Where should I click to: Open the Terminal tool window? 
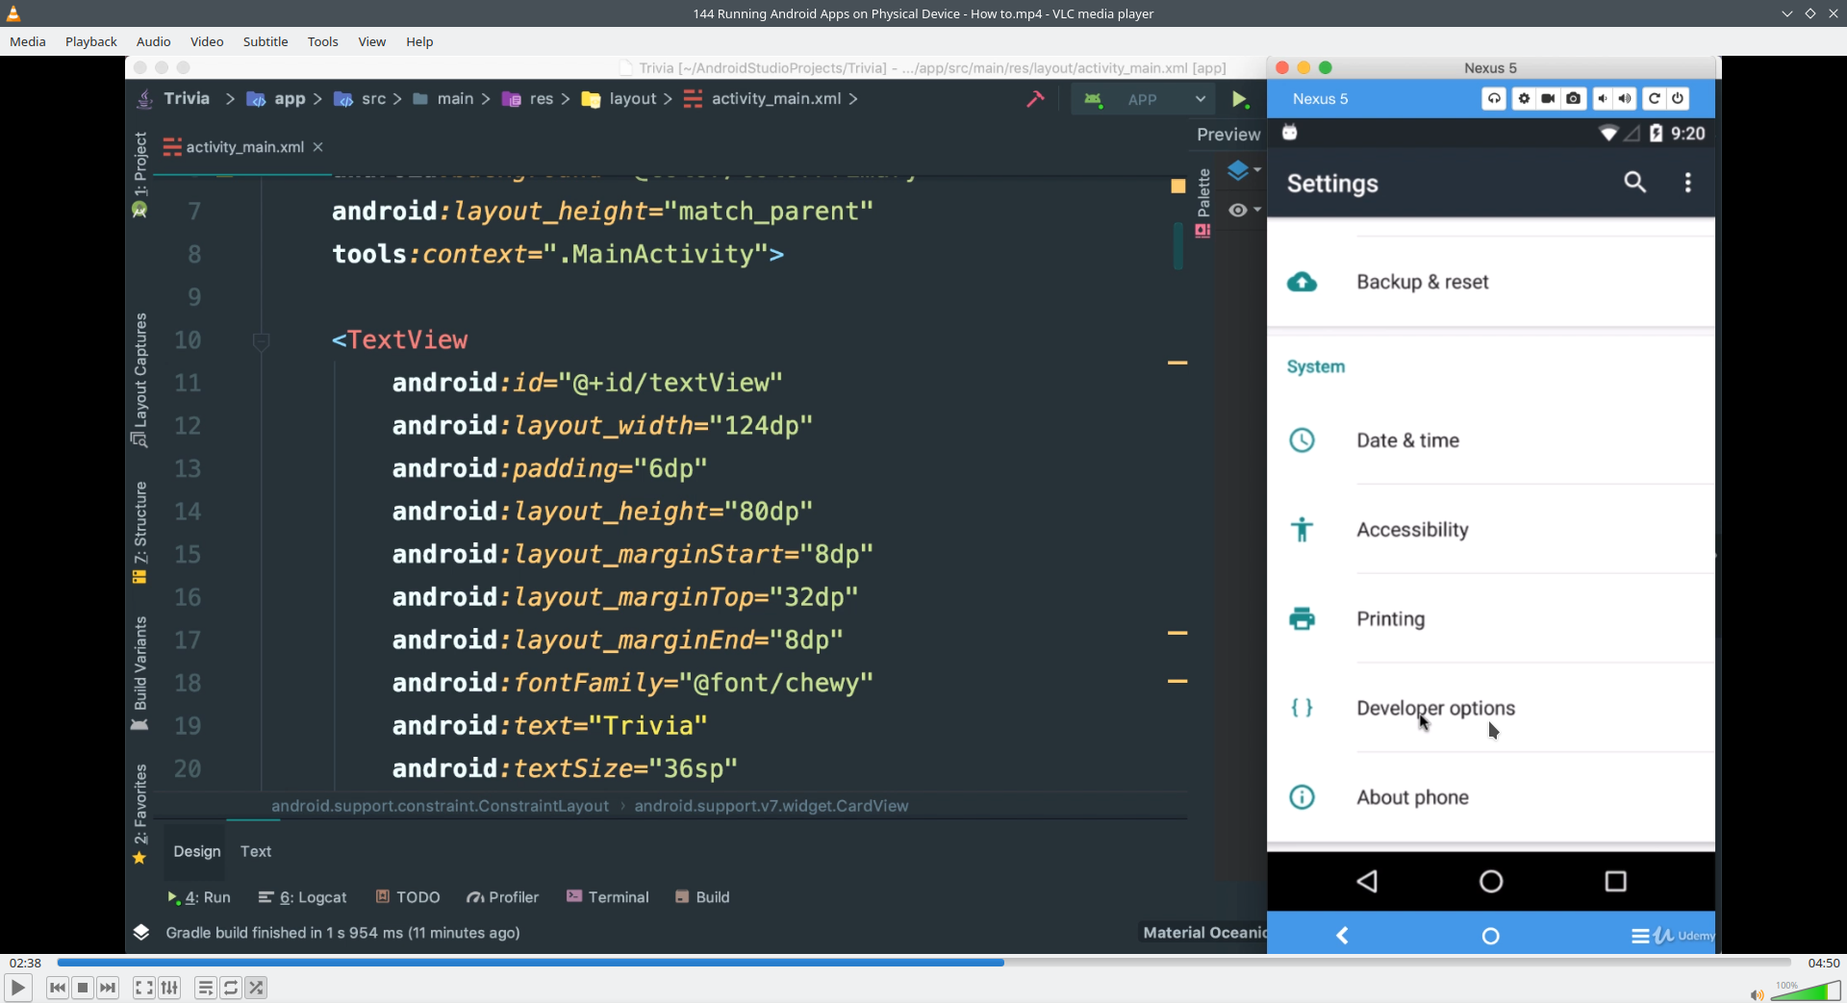[608, 897]
